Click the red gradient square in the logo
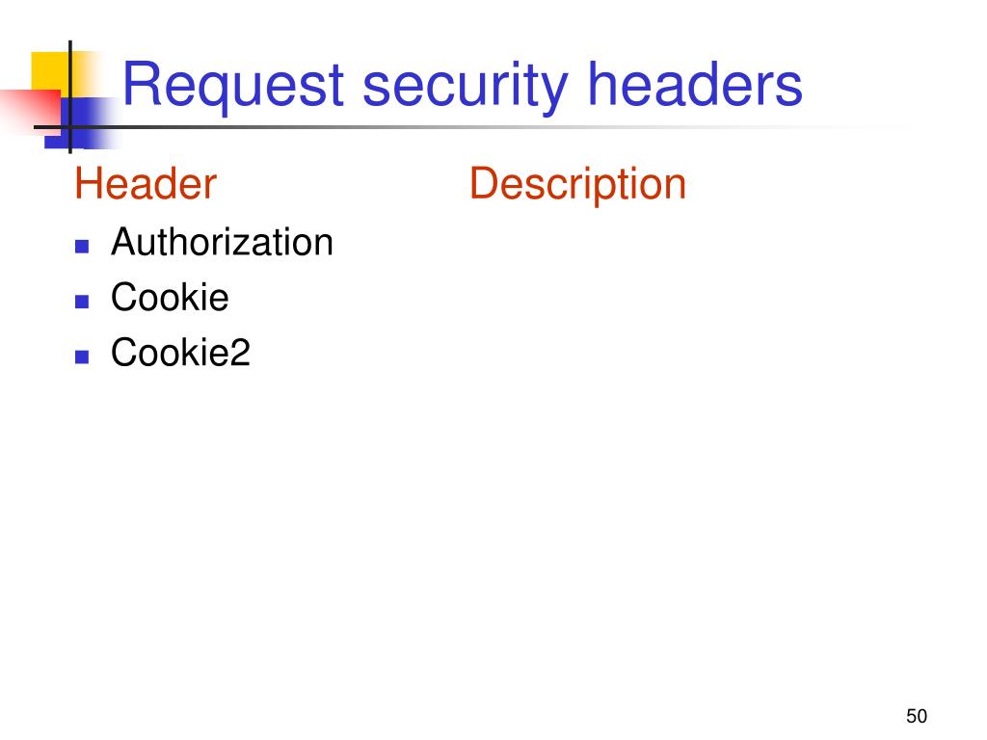The height and width of the screenshot is (740, 987). coord(30,112)
